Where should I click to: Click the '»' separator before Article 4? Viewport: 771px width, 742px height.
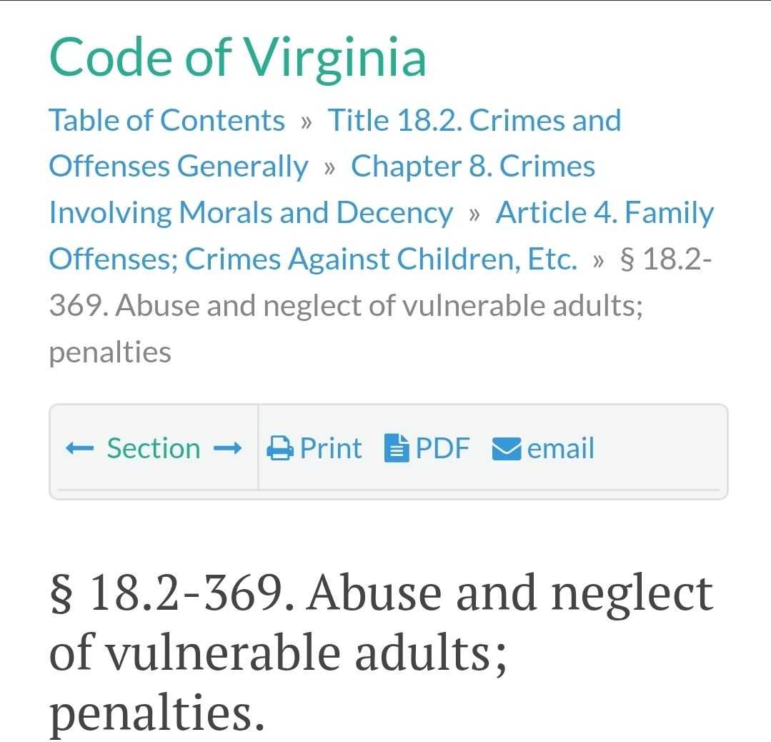tap(474, 214)
